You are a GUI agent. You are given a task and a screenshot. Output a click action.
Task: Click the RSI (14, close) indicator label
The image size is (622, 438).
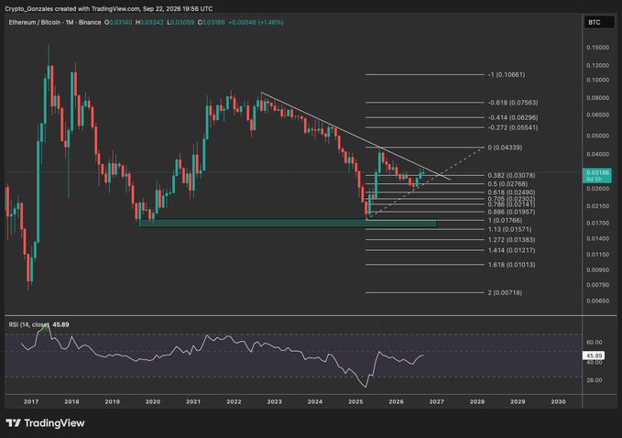click(29, 324)
